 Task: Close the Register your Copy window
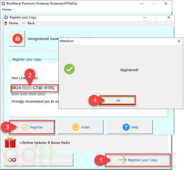pyautogui.click(x=169, y=17)
